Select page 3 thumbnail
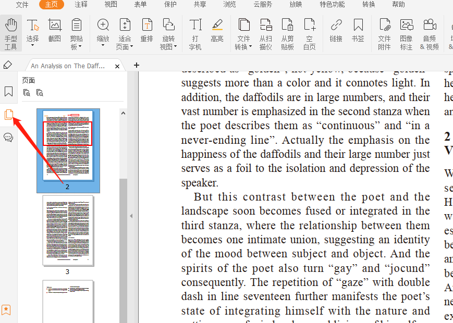 pos(68,231)
